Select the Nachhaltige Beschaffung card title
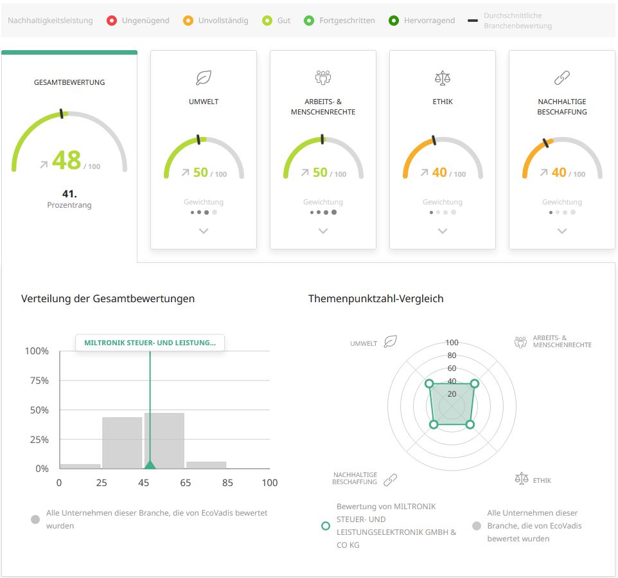Image resolution: width=618 pixels, height=578 pixels. point(562,107)
